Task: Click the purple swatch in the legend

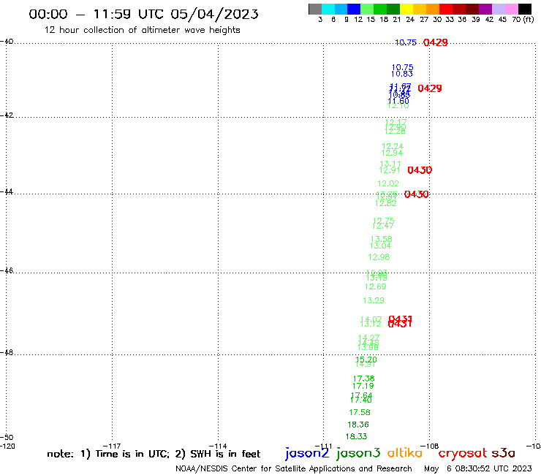Action: click(x=485, y=9)
